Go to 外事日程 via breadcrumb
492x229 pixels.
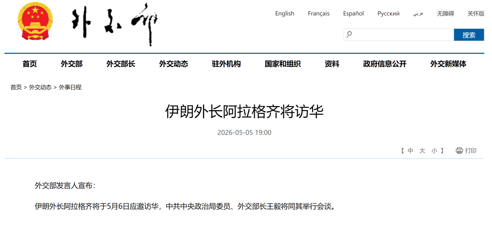tap(70, 87)
